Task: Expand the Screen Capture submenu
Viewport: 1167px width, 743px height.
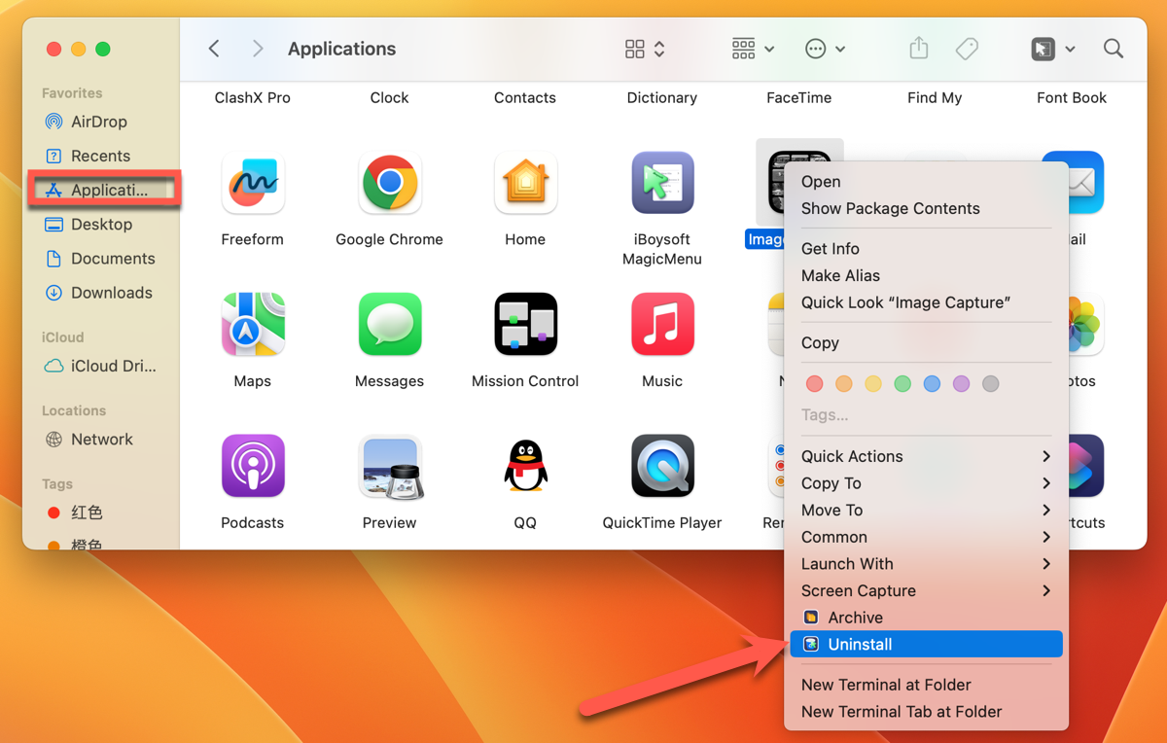Action: (x=926, y=590)
